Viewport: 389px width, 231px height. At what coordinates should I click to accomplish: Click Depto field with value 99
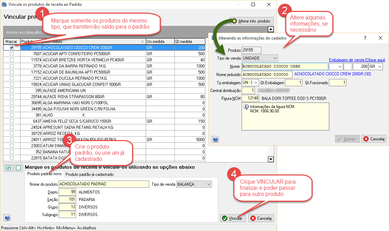(67, 192)
